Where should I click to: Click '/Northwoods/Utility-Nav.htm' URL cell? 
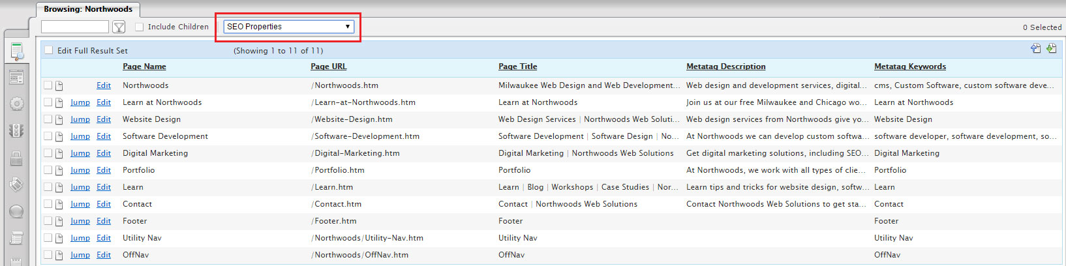pos(367,238)
